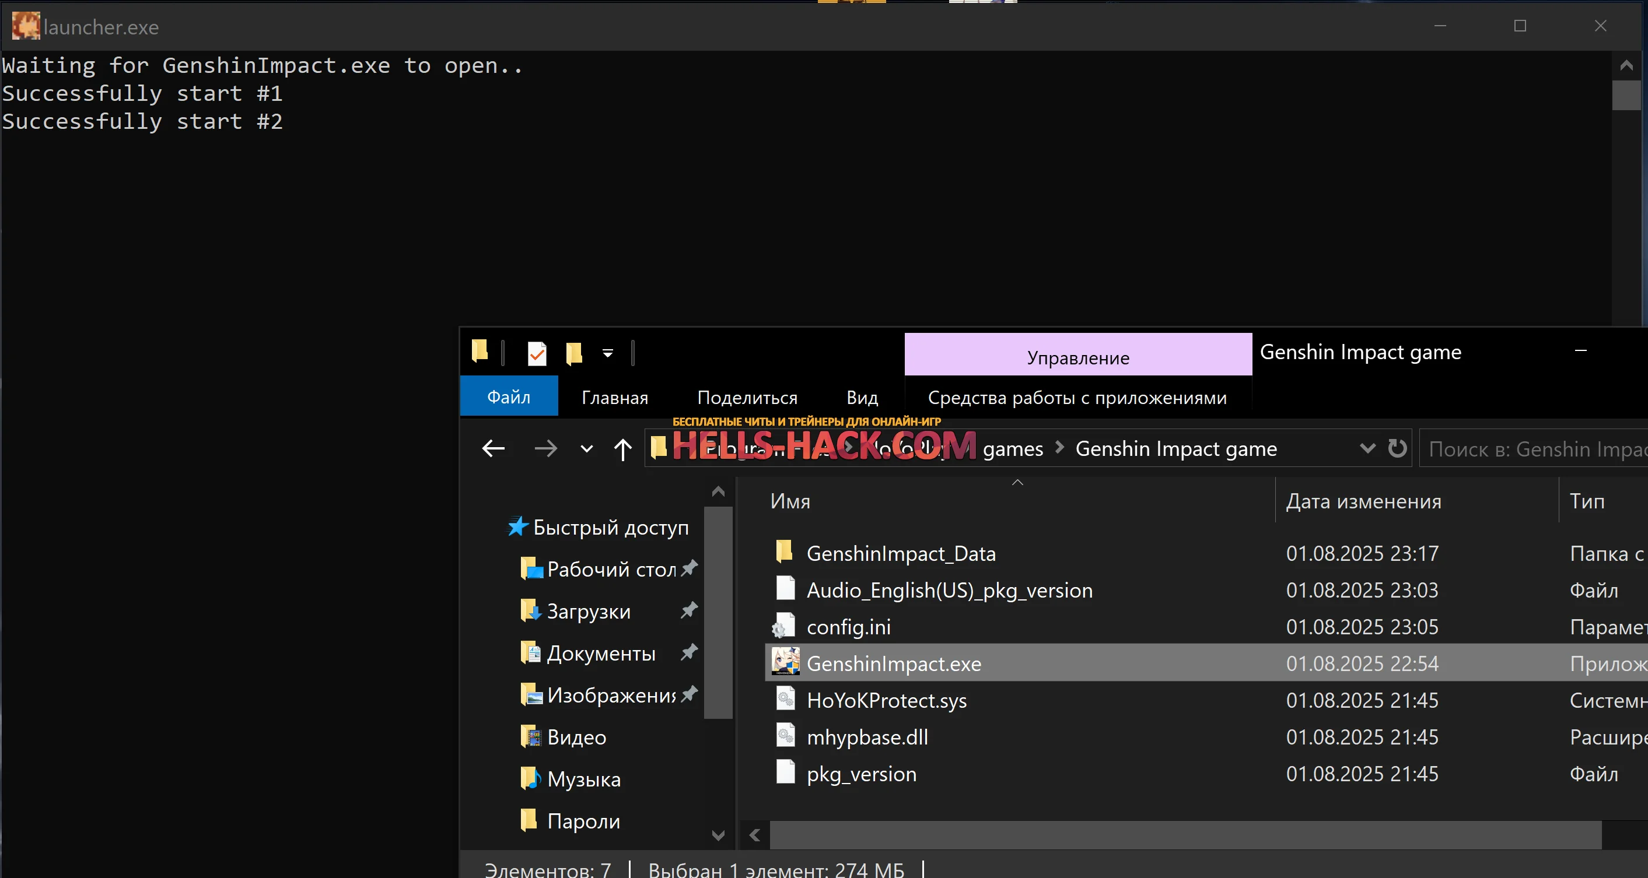Click the Explorer folder icon in the quick access toolbar
This screenshot has height=878, width=1648.
click(x=480, y=351)
